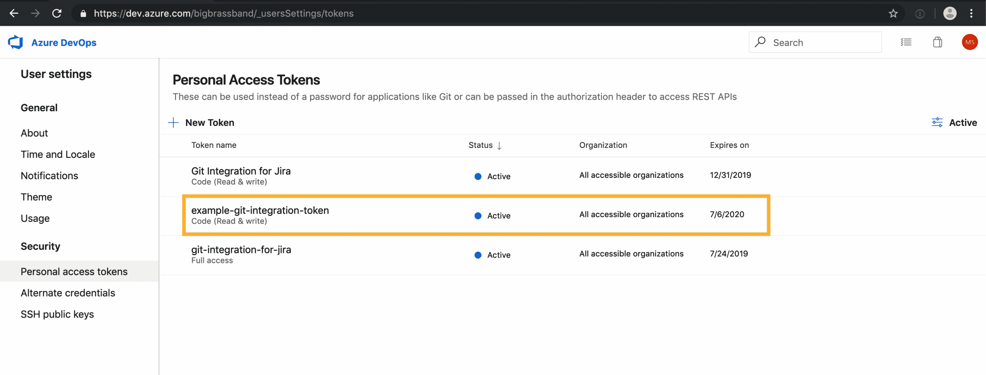
Task: Click Code (Read & write) under example-git-integration-token
Action: point(229,221)
